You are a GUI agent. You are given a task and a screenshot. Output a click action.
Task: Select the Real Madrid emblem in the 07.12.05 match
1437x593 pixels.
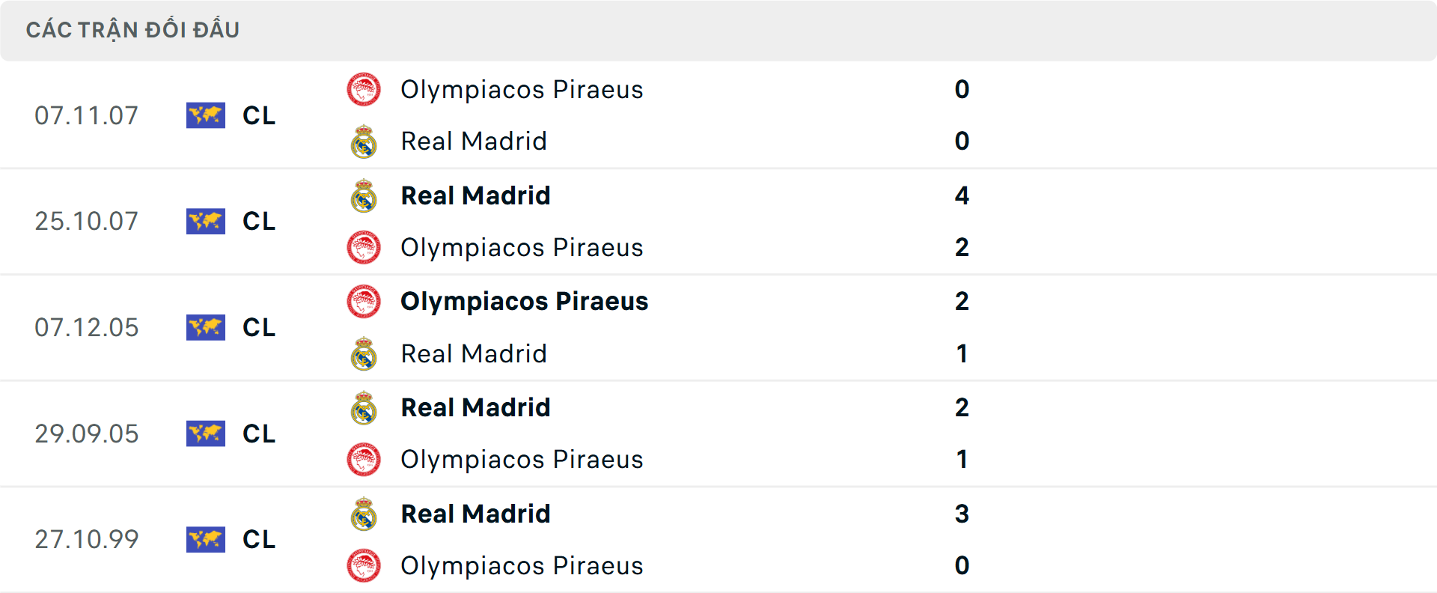(364, 353)
